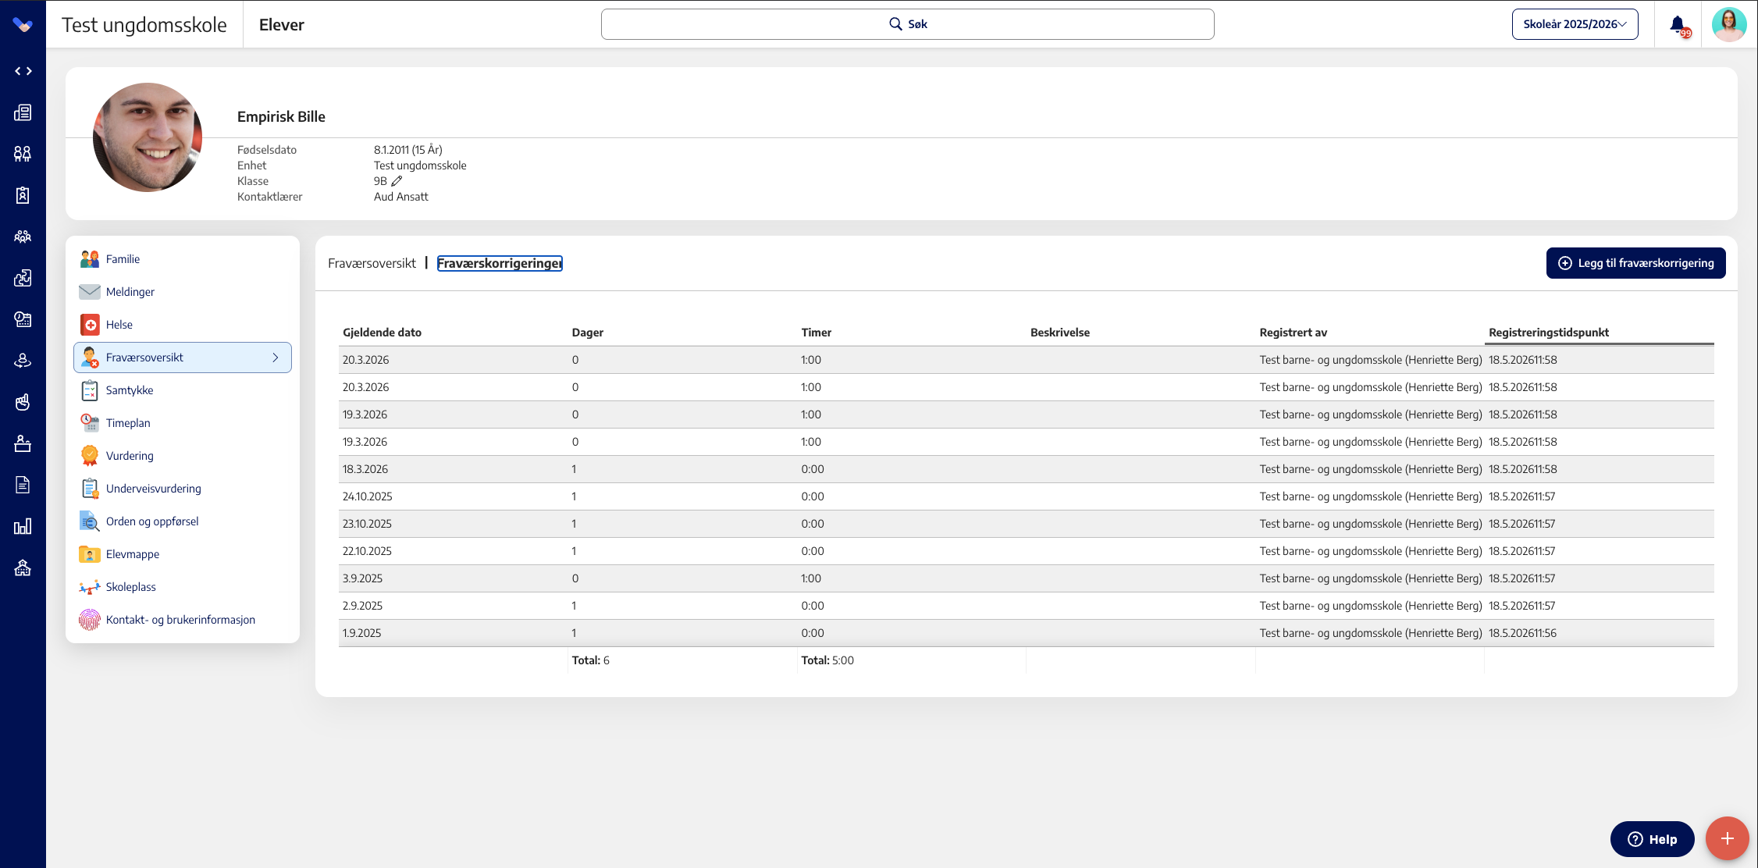This screenshot has width=1758, height=868.
Task: Open the news page sidebar icon
Action: [23, 112]
